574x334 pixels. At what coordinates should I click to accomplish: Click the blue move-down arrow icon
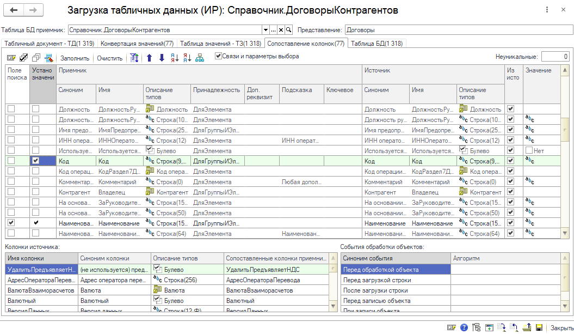coord(162,58)
